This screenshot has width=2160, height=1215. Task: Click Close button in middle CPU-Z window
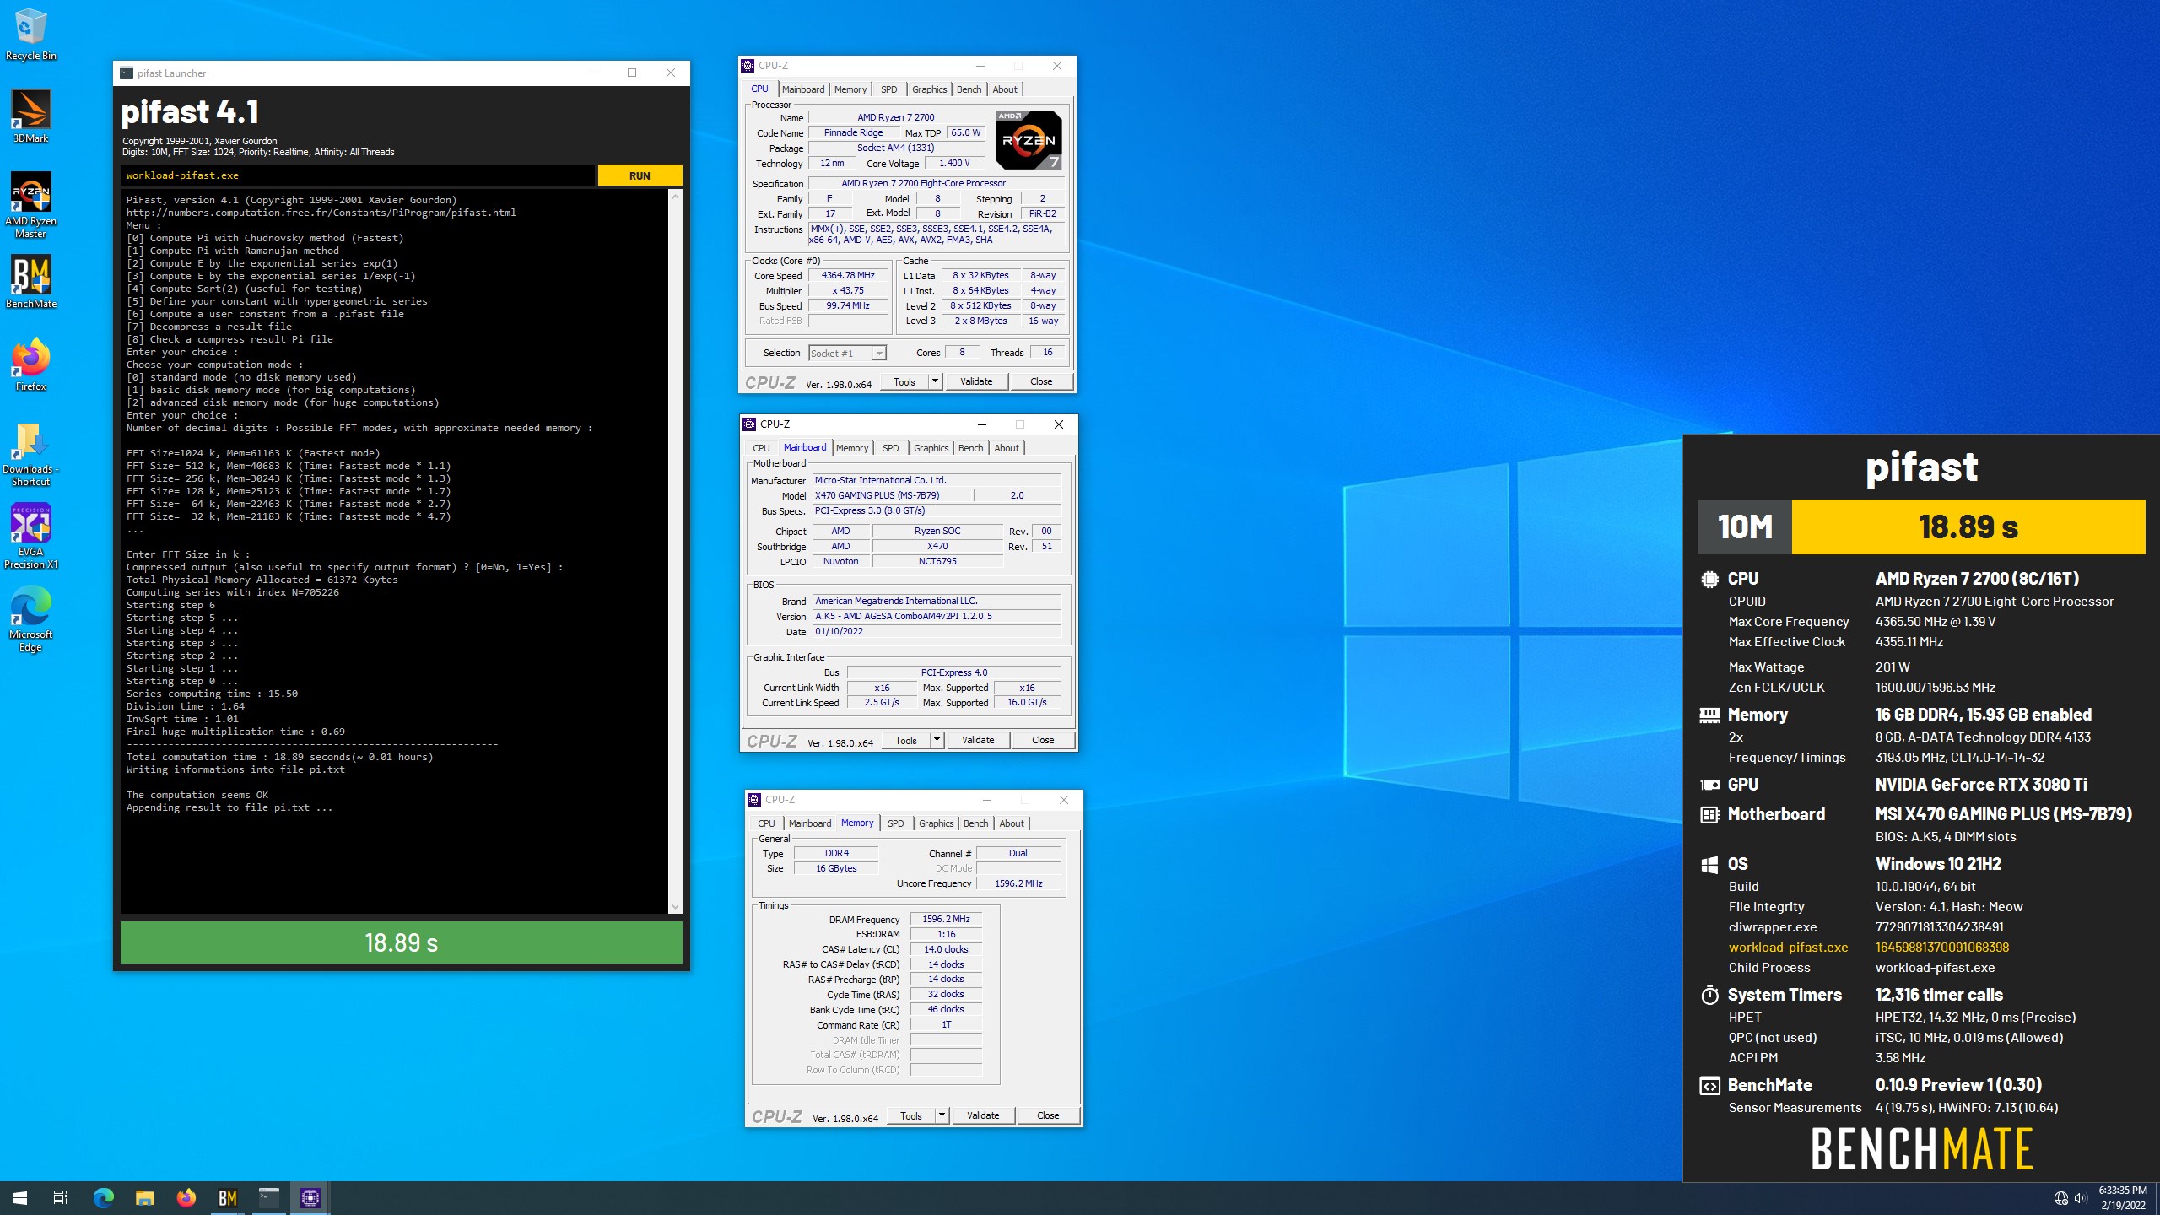point(1043,740)
